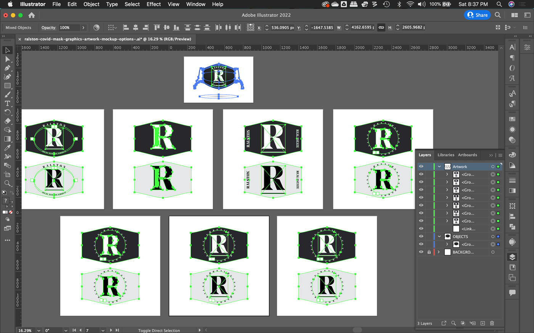Toggle the OBJECTS layer target circle
The image size is (534, 333).
pyautogui.click(x=493, y=236)
